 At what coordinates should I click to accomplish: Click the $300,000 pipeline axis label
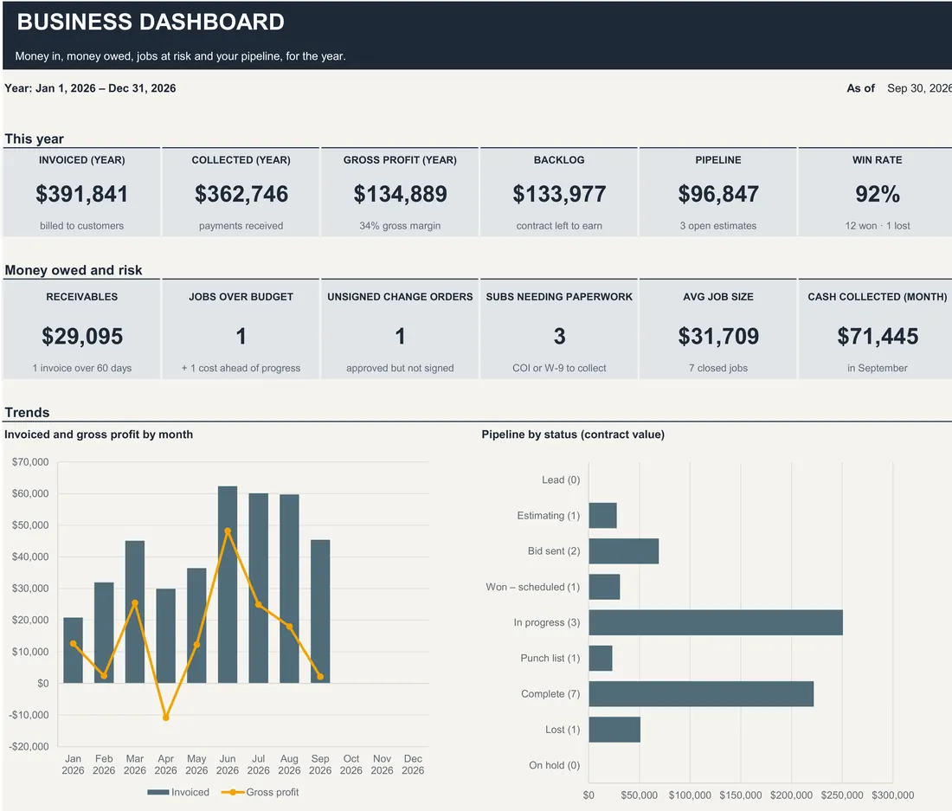click(892, 795)
